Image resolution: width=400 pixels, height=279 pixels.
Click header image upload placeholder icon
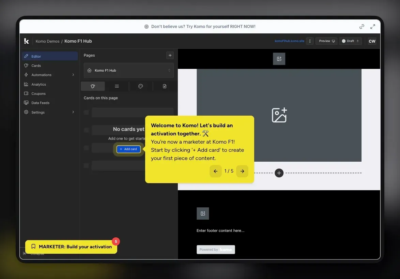tap(279, 59)
